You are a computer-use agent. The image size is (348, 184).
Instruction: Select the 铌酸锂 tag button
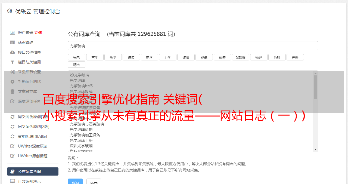click(x=240, y=57)
